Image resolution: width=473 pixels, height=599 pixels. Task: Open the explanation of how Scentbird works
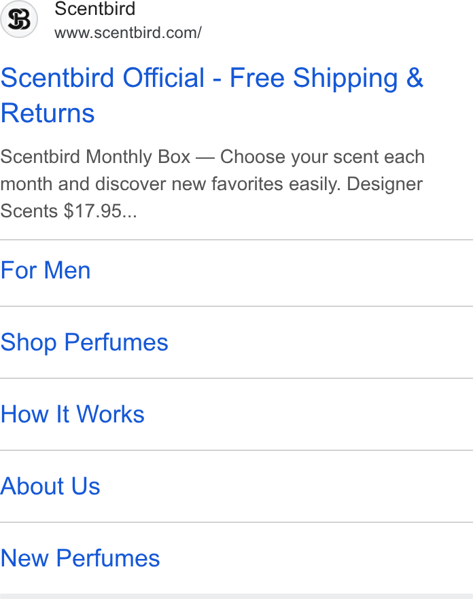click(236, 414)
